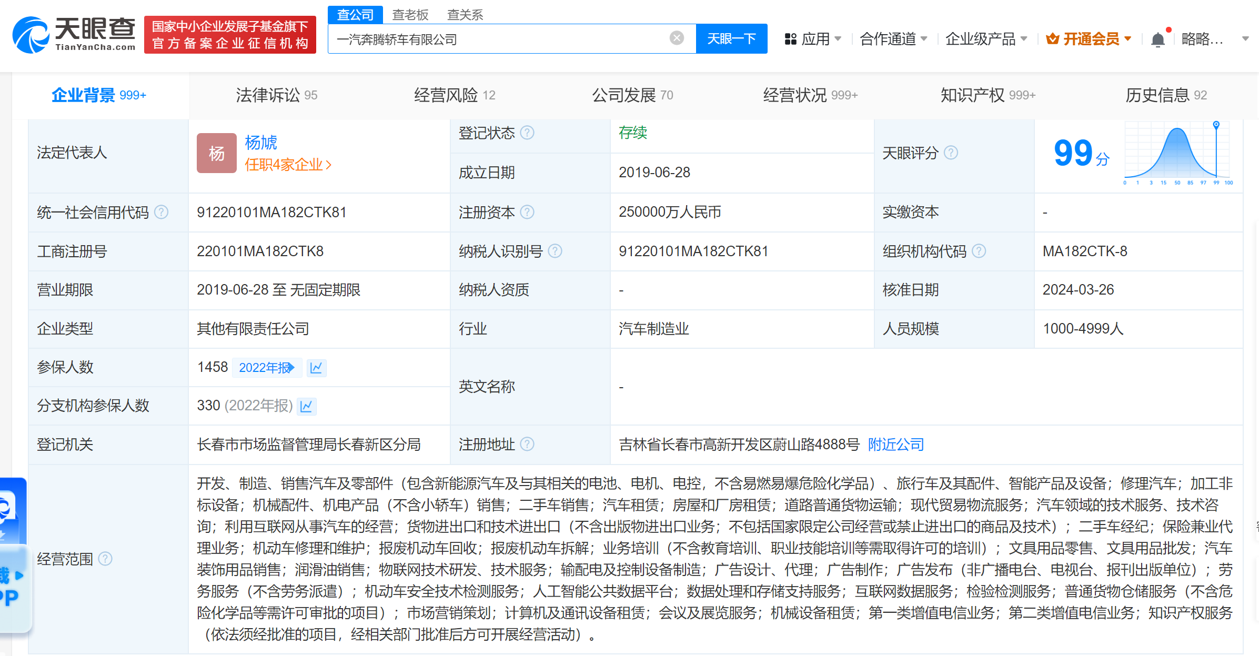Click help icon next to 登记状态

coord(527,133)
